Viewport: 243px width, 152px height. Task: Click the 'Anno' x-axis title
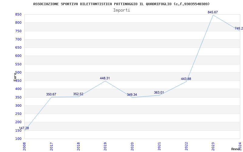[x=236, y=149]
